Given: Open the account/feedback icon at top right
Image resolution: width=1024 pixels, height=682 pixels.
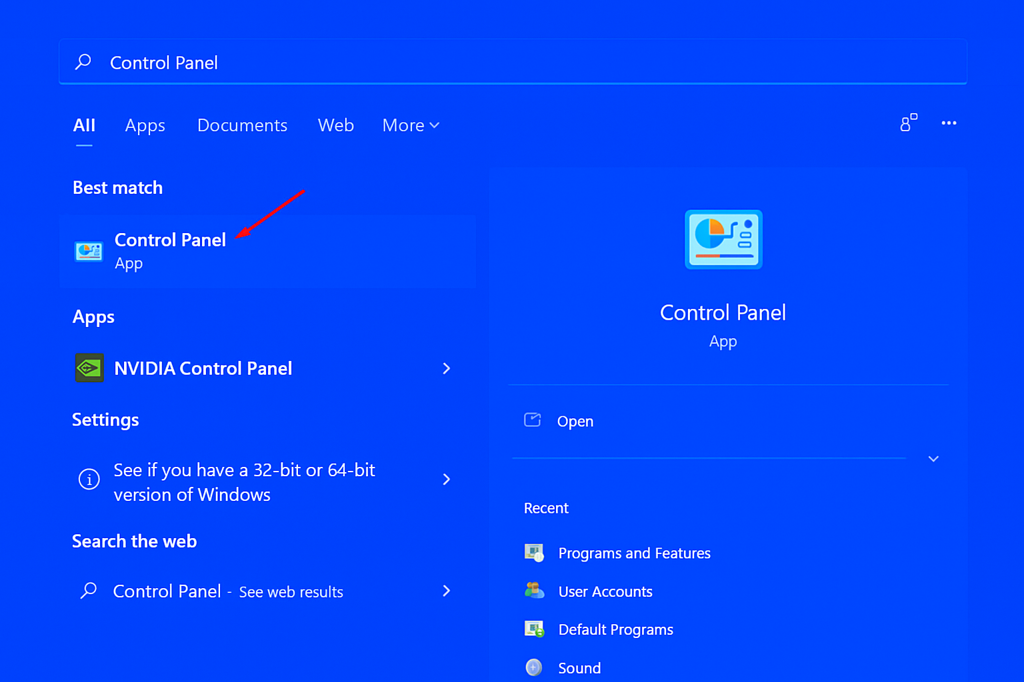Looking at the screenshot, I should 909,123.
